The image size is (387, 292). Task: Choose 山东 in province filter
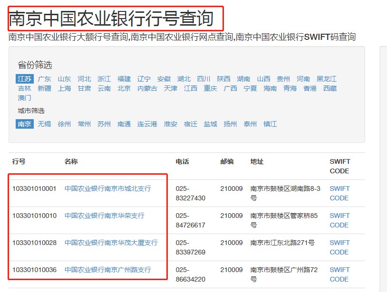pyautogui.click(x=64, y=79)
